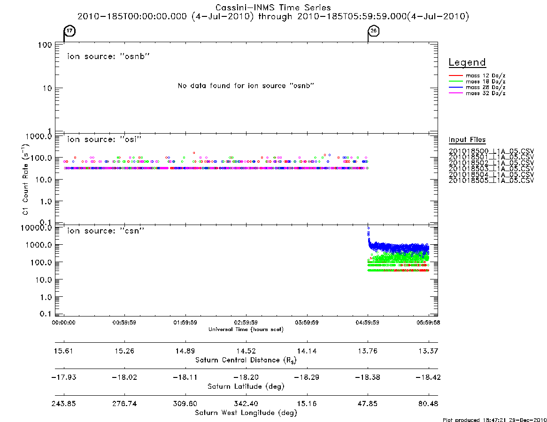The image size is (547, 422).
Task: Click time tick label 02:59:59
Action: pos(246,323)
